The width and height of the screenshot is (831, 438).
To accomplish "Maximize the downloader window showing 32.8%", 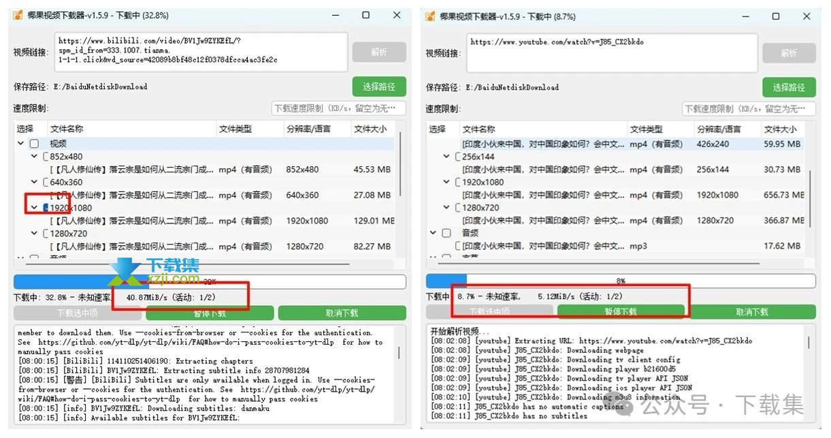I will coord(366,15).
